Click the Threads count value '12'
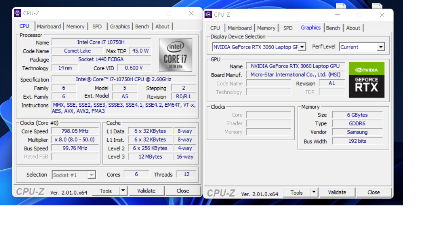This screenshot has width=438, height=246. tap(187, 174)
